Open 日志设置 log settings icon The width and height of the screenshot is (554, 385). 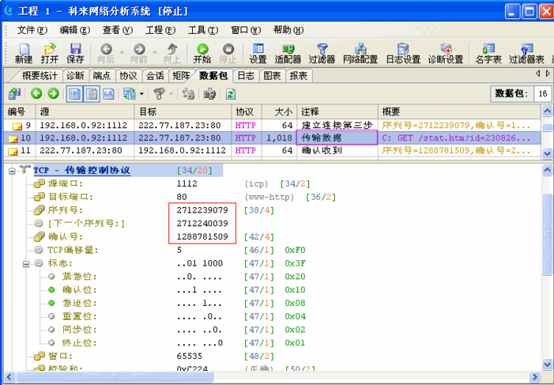(403, 54)
